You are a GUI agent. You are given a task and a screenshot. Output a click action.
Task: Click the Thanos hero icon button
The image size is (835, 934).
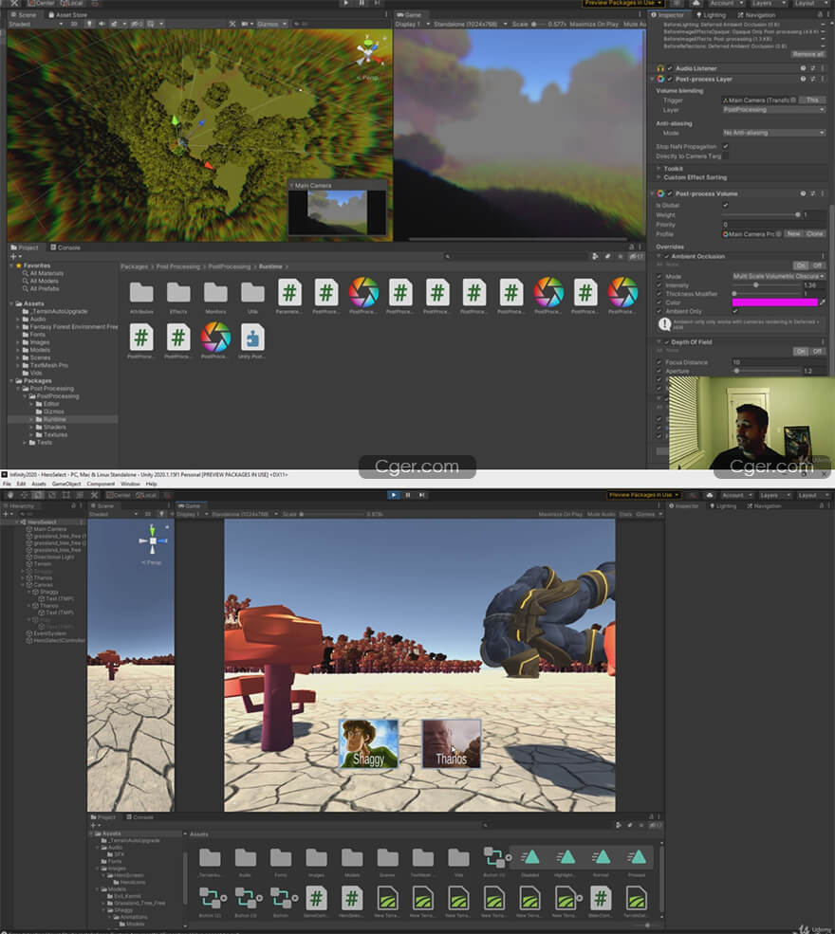click(x=451, y=742)
